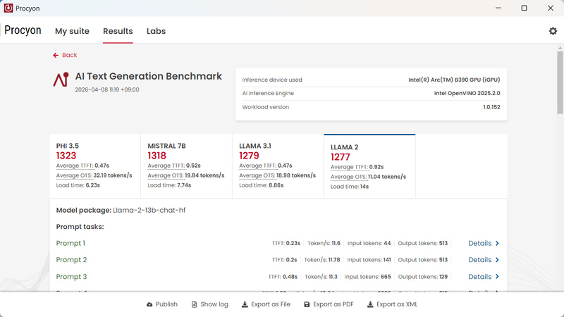564x317 pixels.
Task: Open the Labs tab
Action: coord(156,31)
